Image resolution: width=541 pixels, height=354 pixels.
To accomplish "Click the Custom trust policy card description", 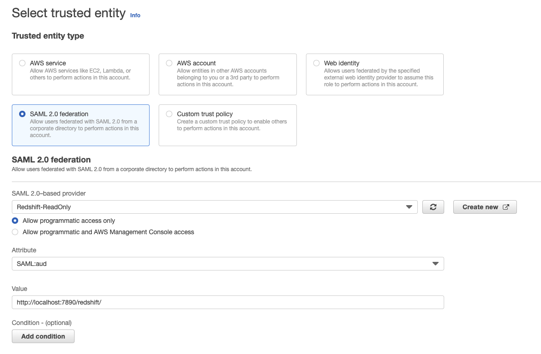I will pos(232,125).
